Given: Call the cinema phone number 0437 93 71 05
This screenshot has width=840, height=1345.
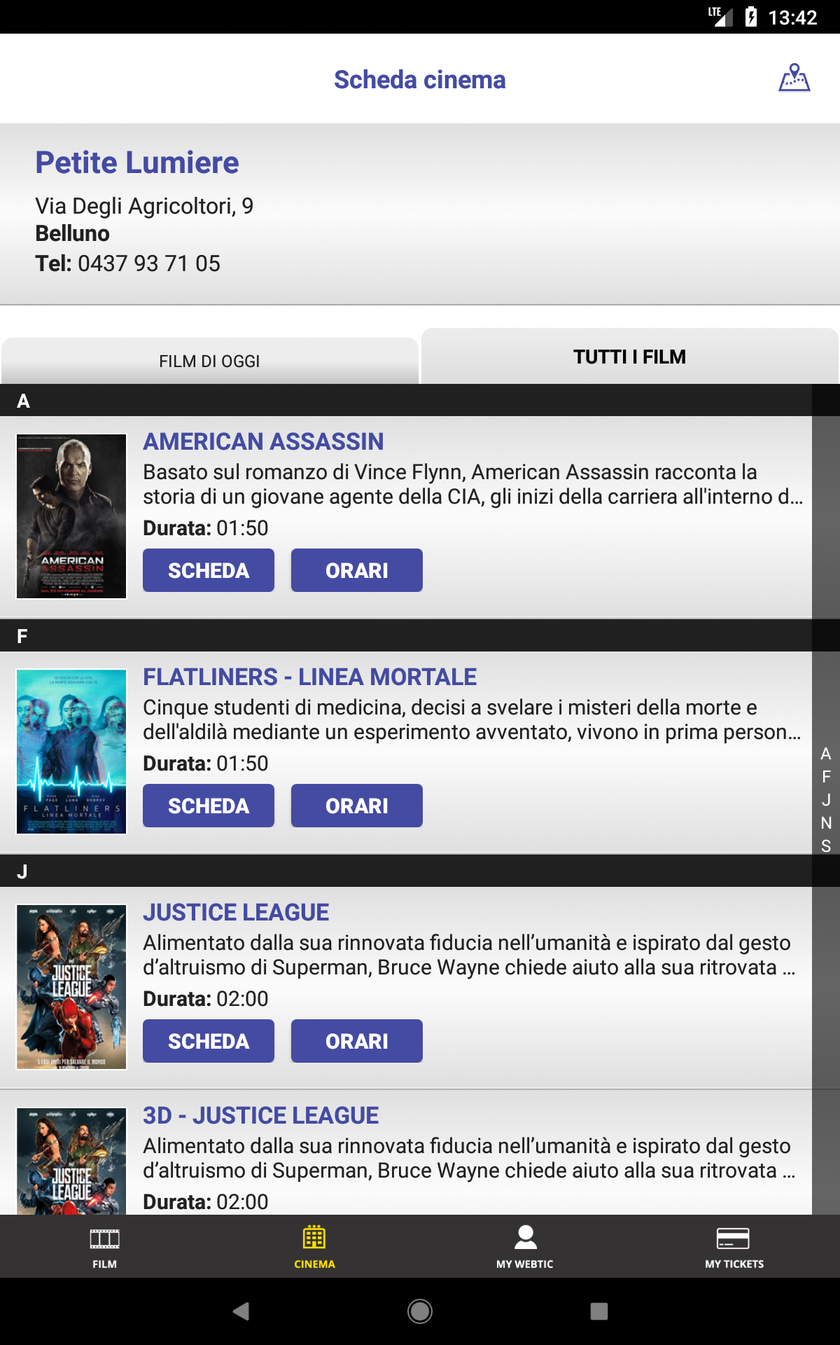Looking at the screenshot, I should tap(149, 263).
